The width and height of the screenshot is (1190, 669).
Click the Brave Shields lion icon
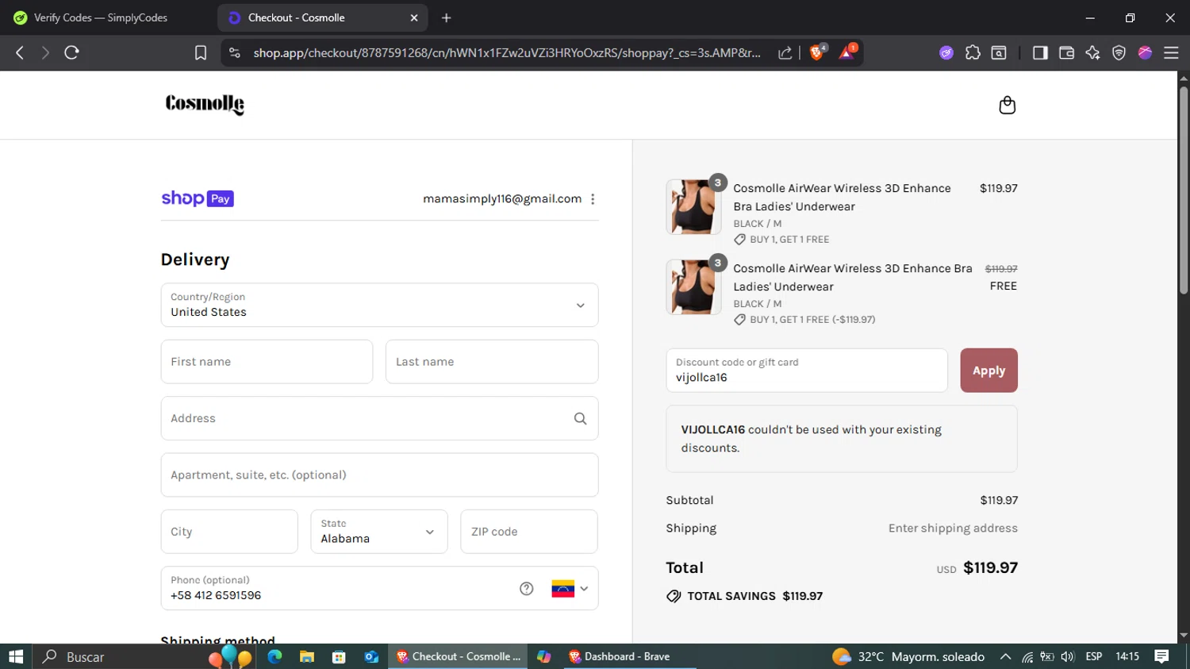(817, 52)
